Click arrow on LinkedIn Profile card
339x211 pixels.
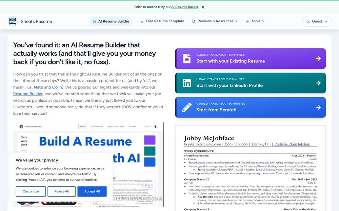pos(318,83)
